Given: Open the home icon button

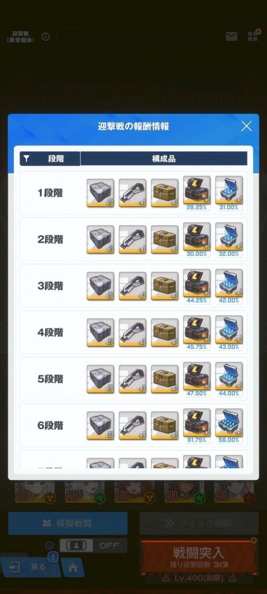Looking at the screenshot, I should click(x=72, y=567).
